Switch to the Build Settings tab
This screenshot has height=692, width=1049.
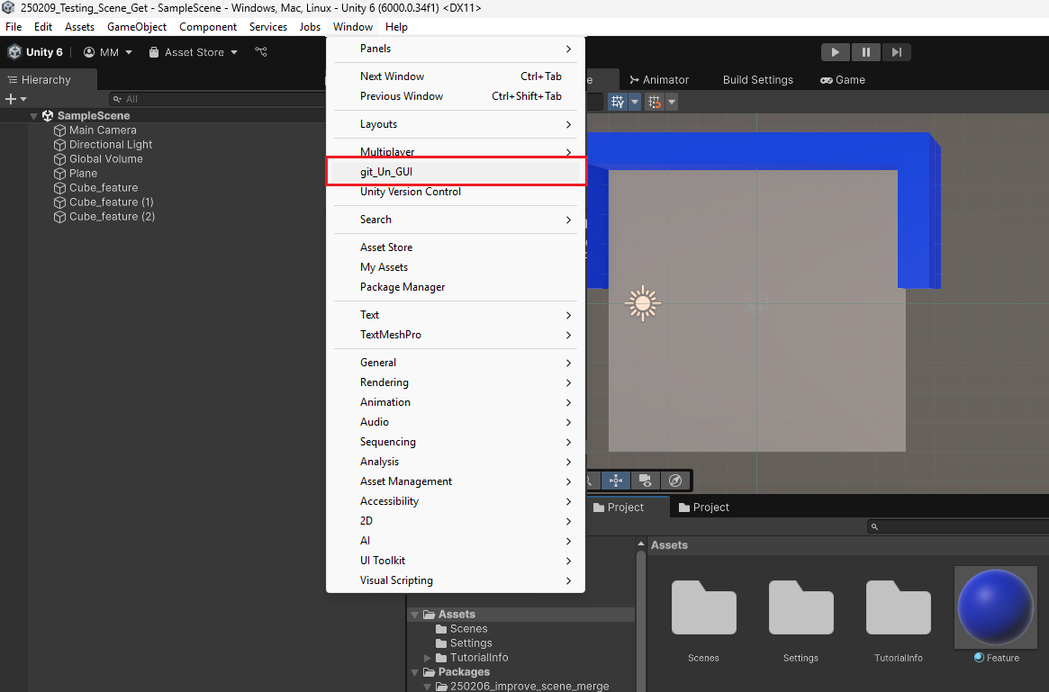click(x=758, y=79)
